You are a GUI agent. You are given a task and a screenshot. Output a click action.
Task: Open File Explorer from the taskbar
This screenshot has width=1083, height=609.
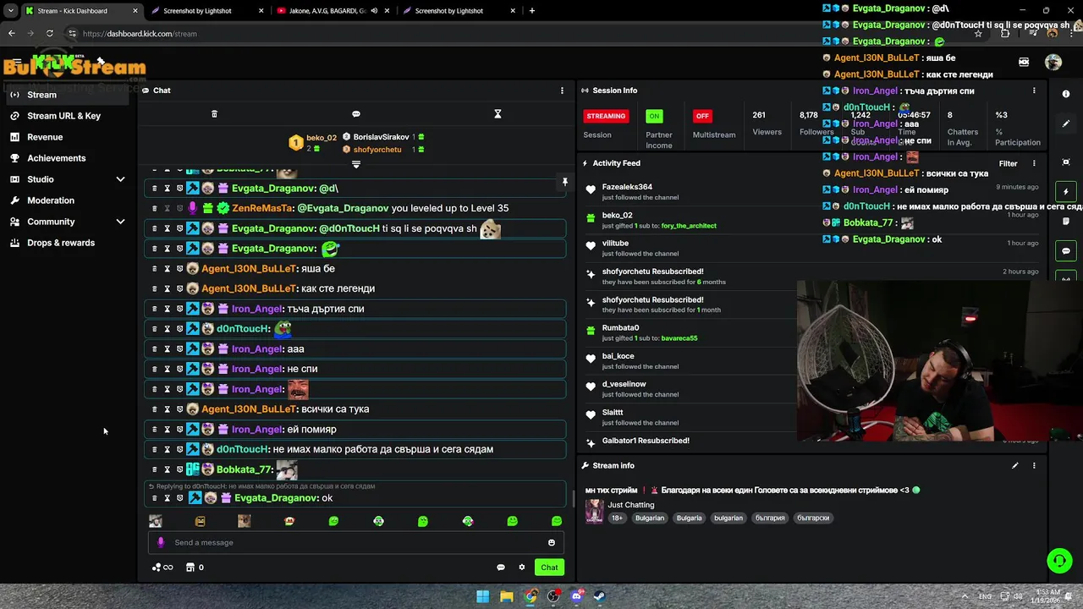[506, 596]
